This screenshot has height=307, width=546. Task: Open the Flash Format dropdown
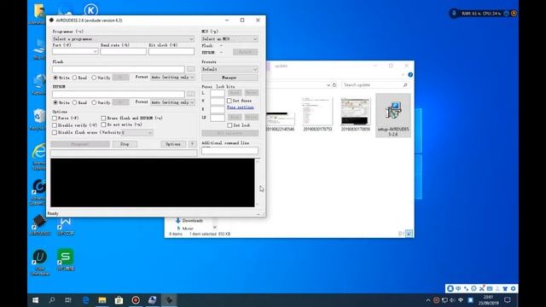pyautogui.click(x=172, y=78)
